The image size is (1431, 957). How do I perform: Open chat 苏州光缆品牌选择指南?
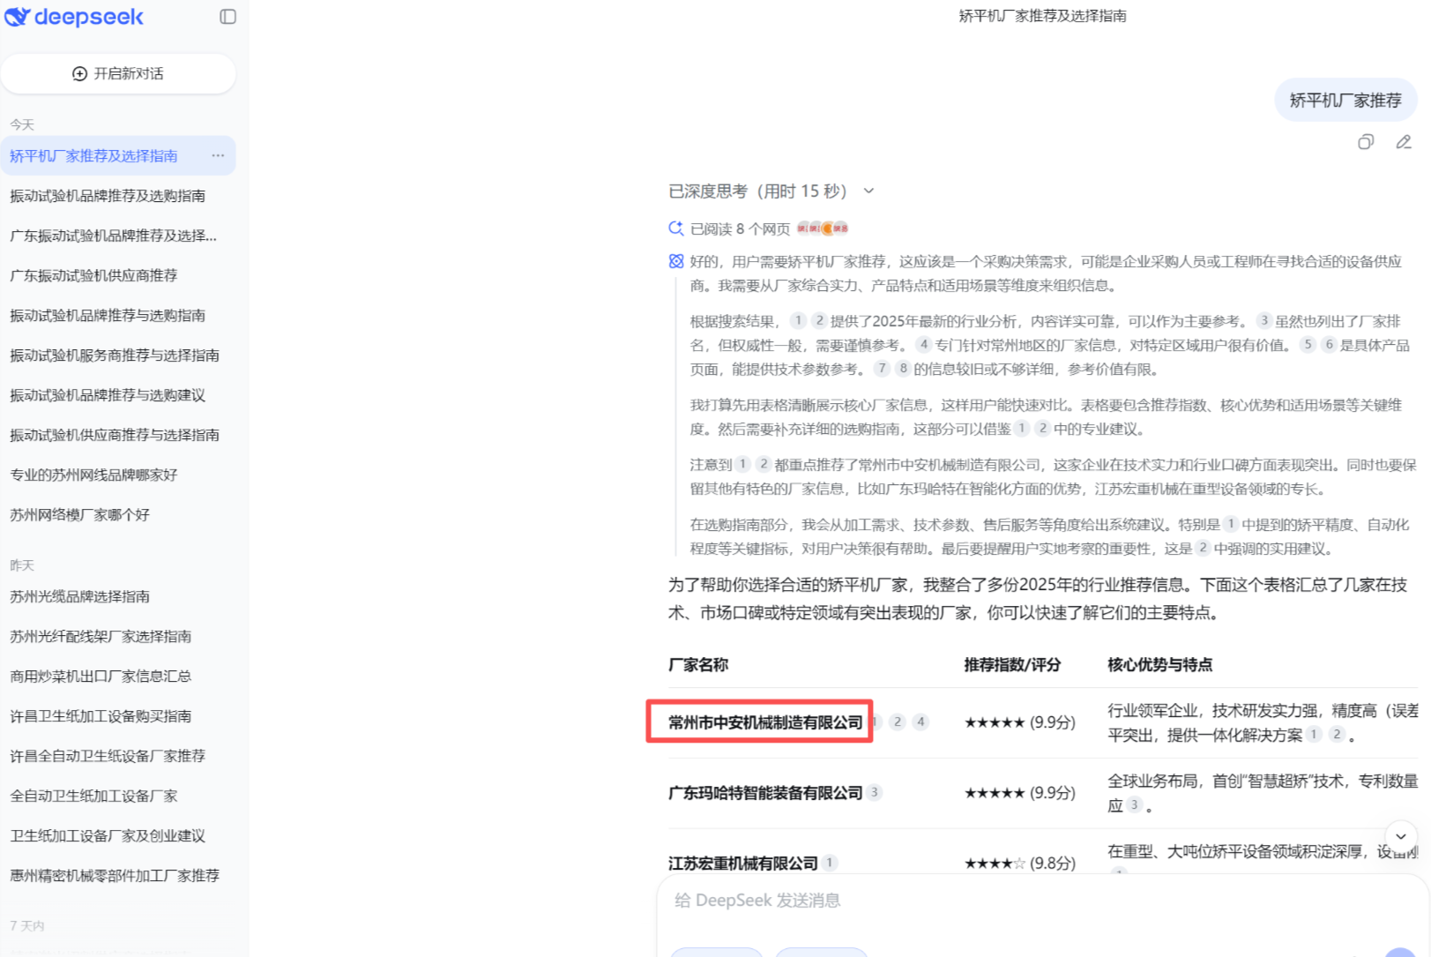[79, 596]
